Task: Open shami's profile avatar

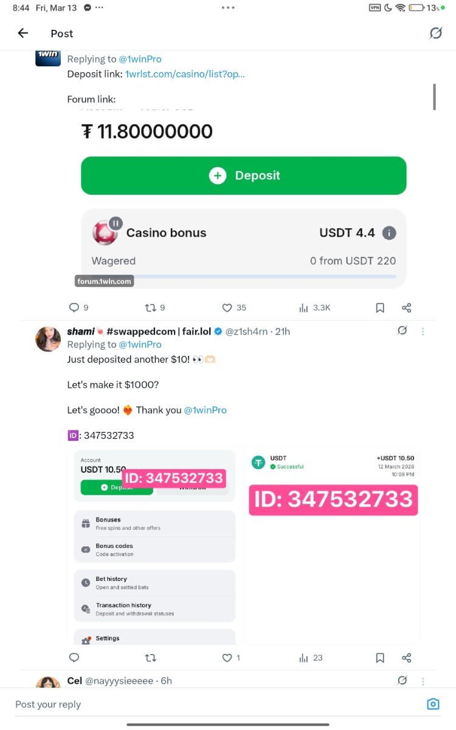Action: click(x=48, y=339)
